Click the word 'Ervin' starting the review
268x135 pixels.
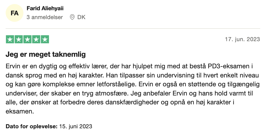click(x=13, y=66)
